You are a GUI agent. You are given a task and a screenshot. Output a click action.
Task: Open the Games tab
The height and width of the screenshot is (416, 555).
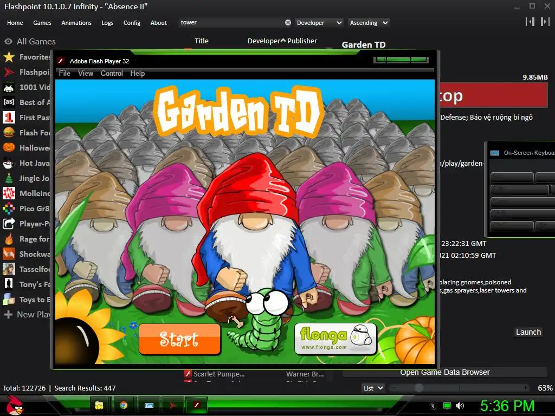42,23
